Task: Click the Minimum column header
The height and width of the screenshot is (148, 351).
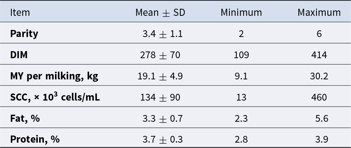Action: pyautogui.click(x=241, y=12)
